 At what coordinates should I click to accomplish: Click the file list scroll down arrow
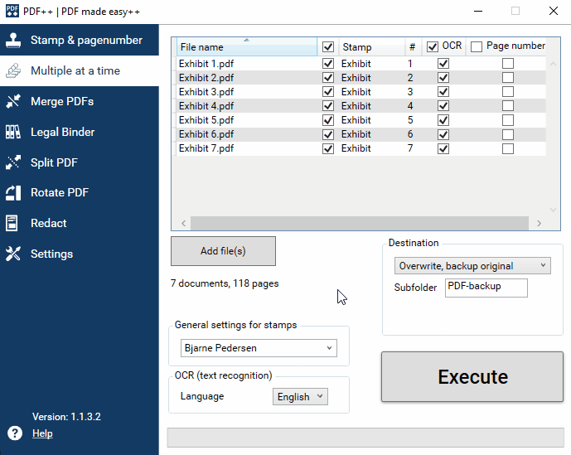coord(553,210)
